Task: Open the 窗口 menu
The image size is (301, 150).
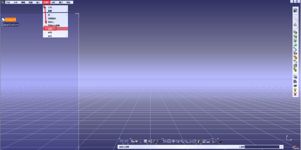Action: coord(61,2)
